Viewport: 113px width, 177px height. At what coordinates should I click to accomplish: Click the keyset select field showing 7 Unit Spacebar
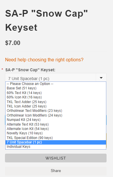(x=56, y=78)
